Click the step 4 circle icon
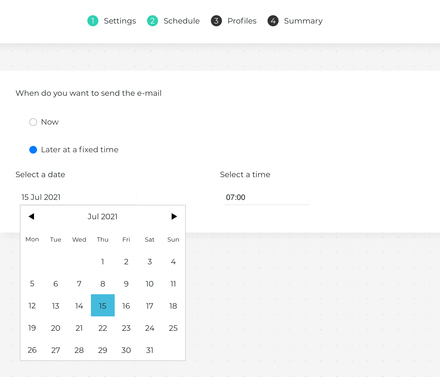This screenshot has height=377, width=440. pos(273,21)
